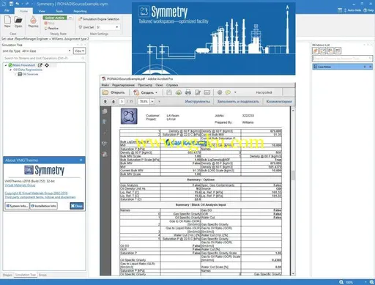Image resolution: width=375 pixels, height=285 pixels.
Task: Click the zoom magnifier in status bar
Action: 341,282
